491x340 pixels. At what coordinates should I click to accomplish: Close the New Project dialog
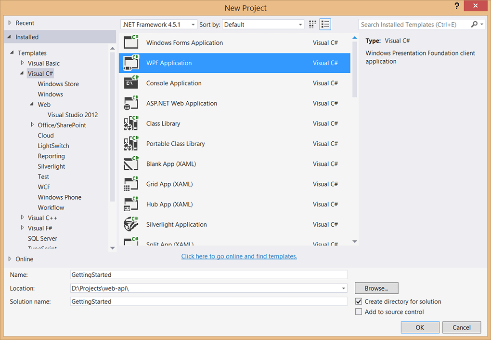pos(475,6)
